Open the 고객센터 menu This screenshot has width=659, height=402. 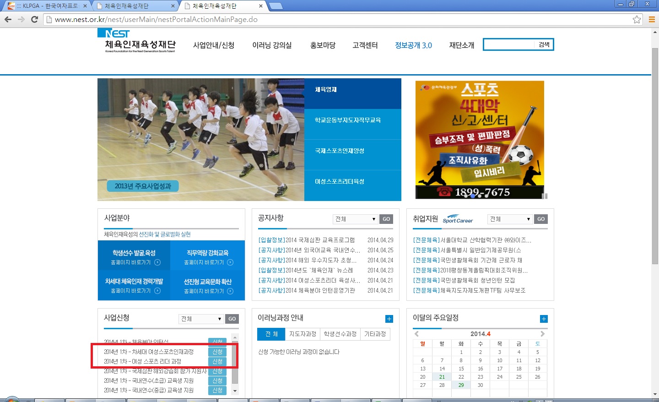[x=365, y=45]
